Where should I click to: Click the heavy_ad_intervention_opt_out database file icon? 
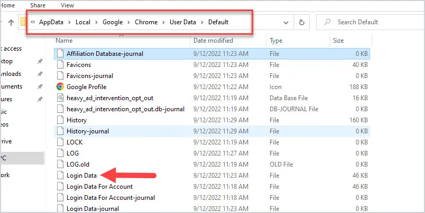[x=60, y=98]
